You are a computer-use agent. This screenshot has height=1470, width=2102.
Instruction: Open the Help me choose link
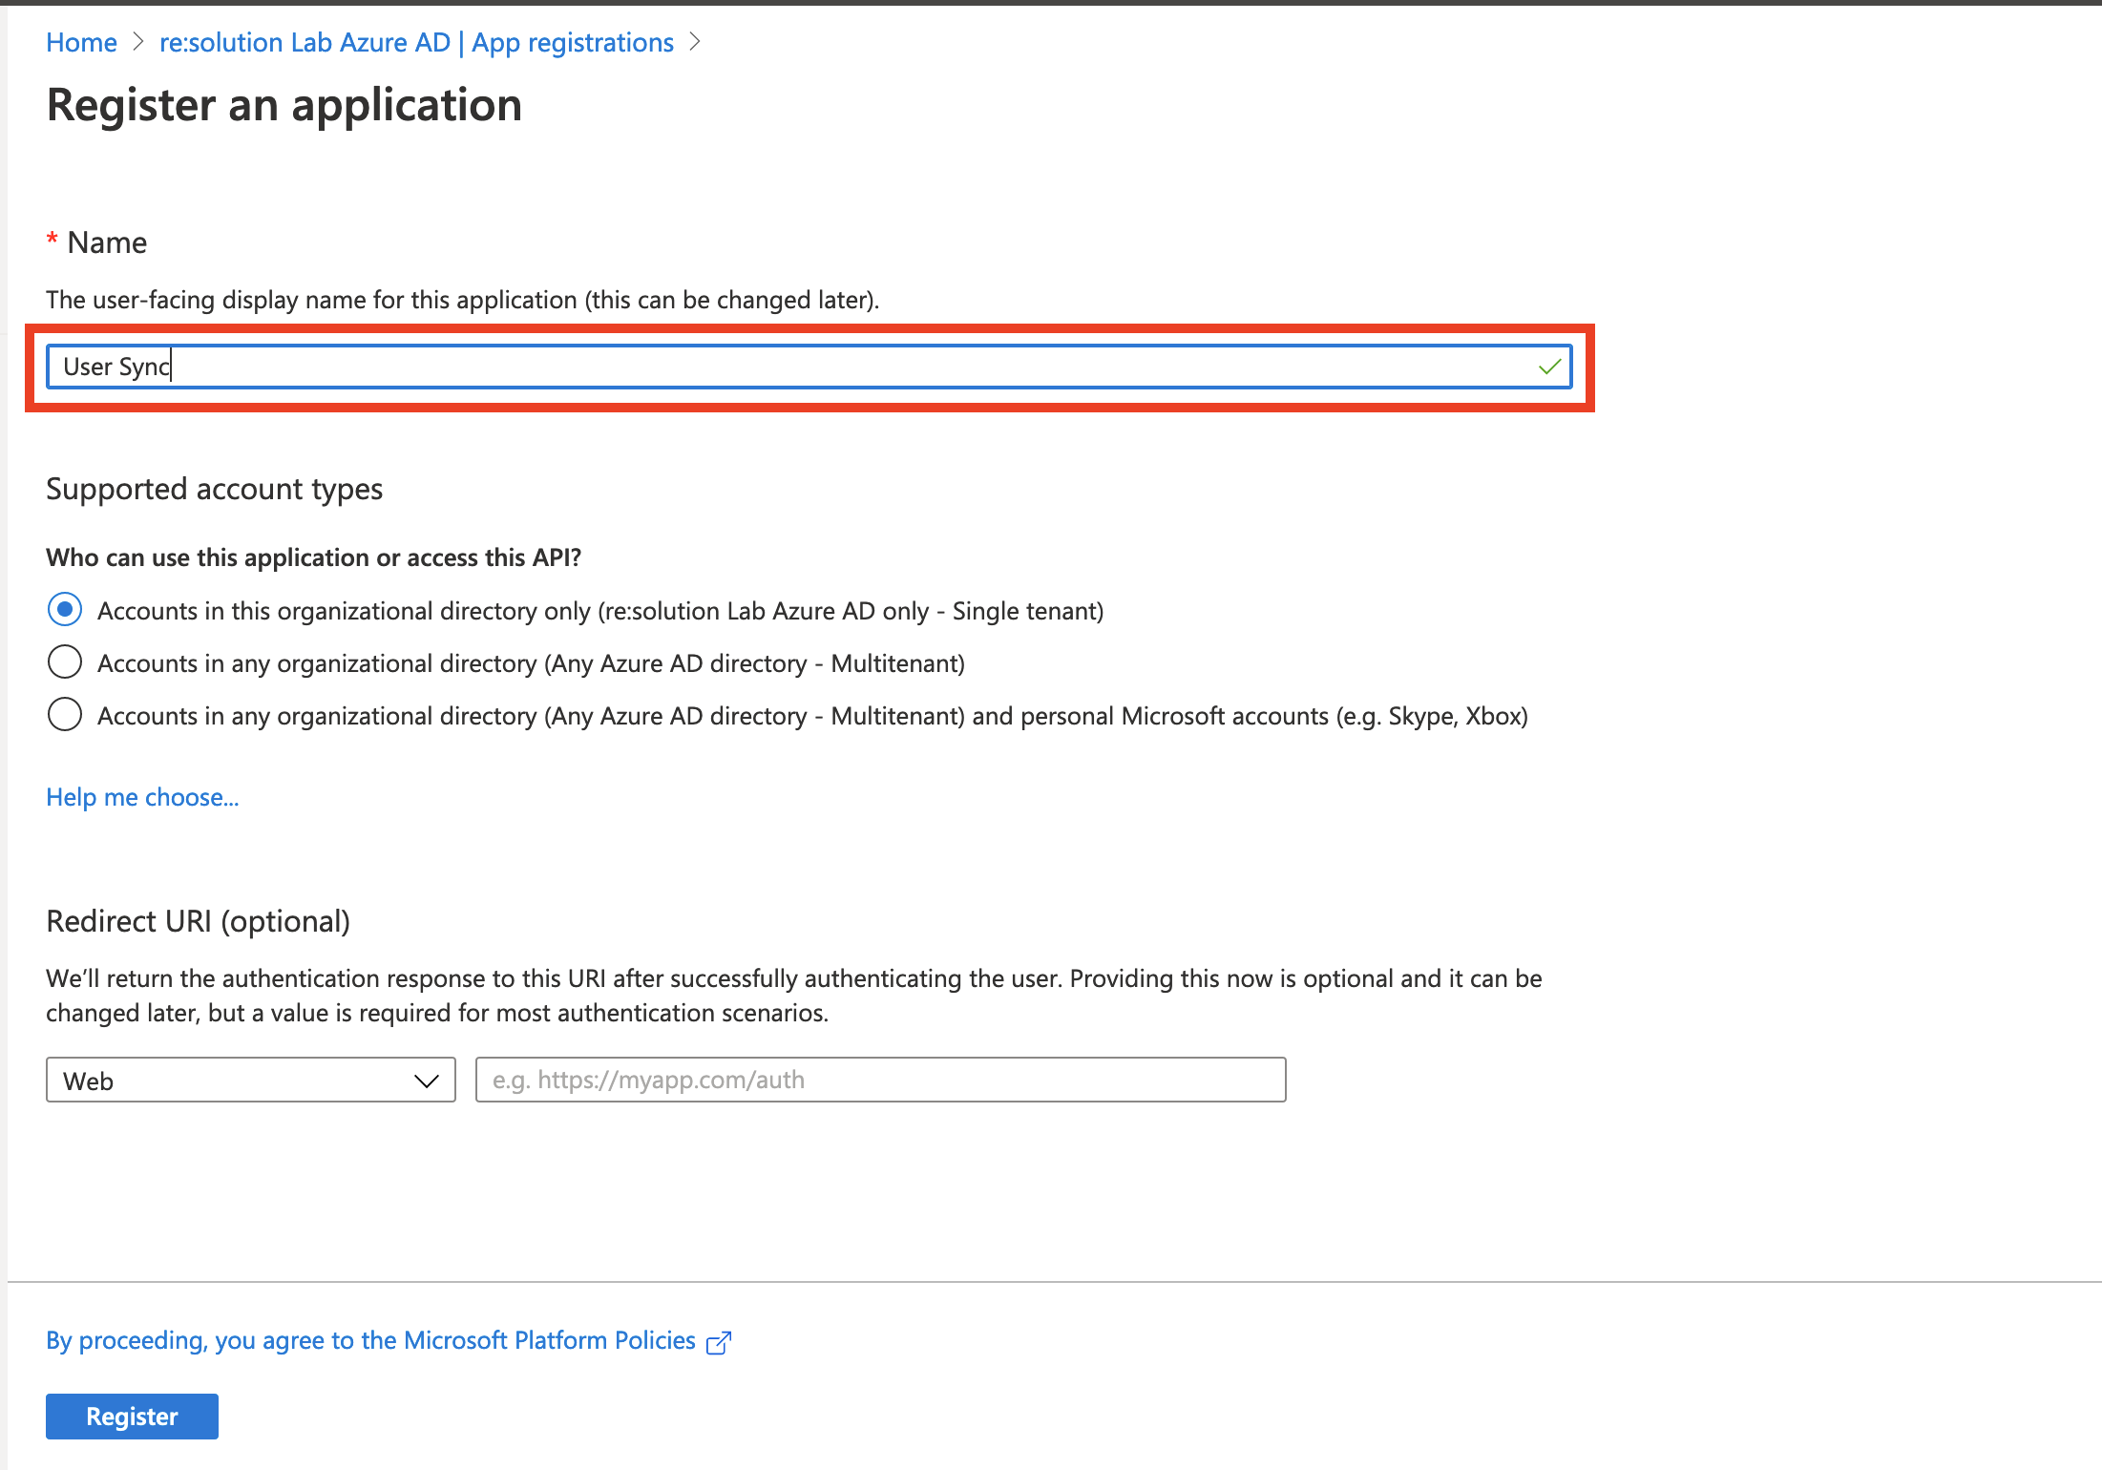click(142, 797)
